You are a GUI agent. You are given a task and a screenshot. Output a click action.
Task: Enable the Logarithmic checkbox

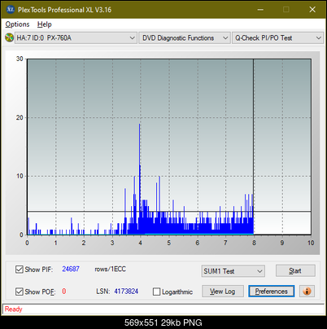(156, 292)
